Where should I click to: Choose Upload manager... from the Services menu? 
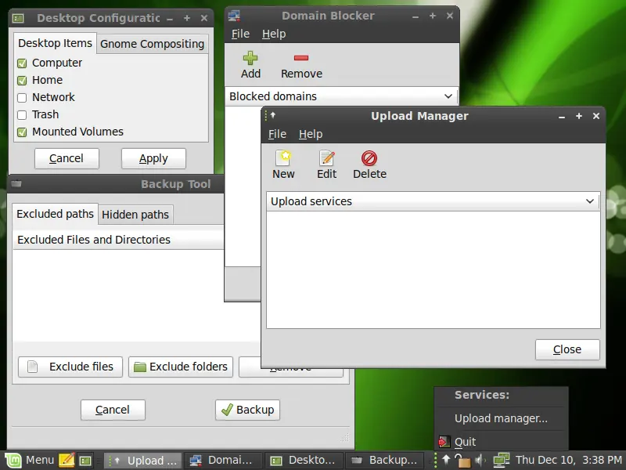click(501, 418)
